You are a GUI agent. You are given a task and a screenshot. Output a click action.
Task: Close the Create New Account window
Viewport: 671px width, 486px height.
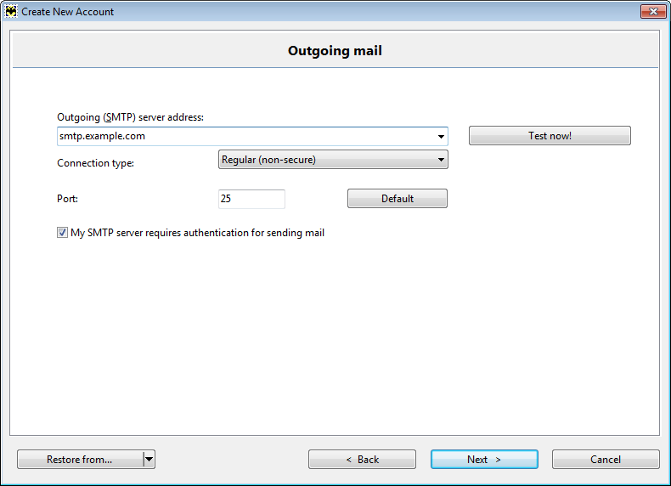[652, 11]
